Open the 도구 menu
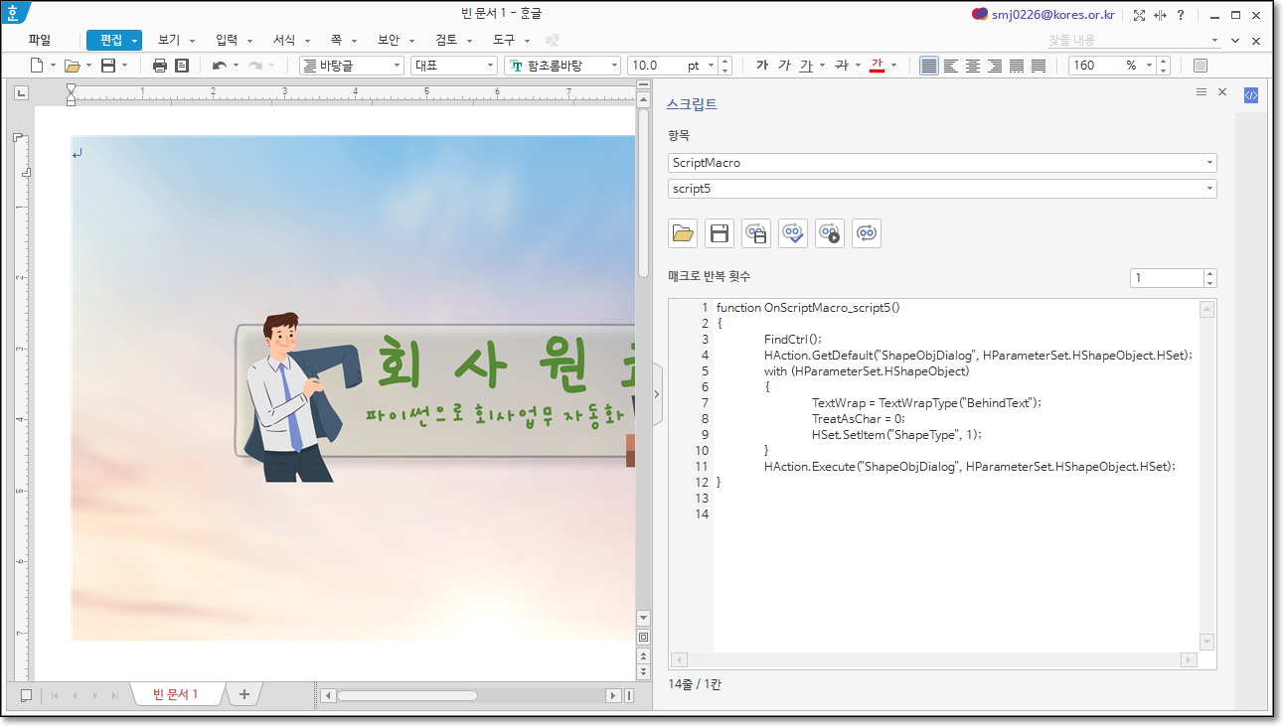 504,40
